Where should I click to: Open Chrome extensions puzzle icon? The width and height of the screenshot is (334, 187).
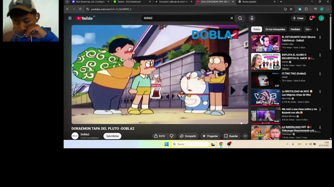(306, 9)
